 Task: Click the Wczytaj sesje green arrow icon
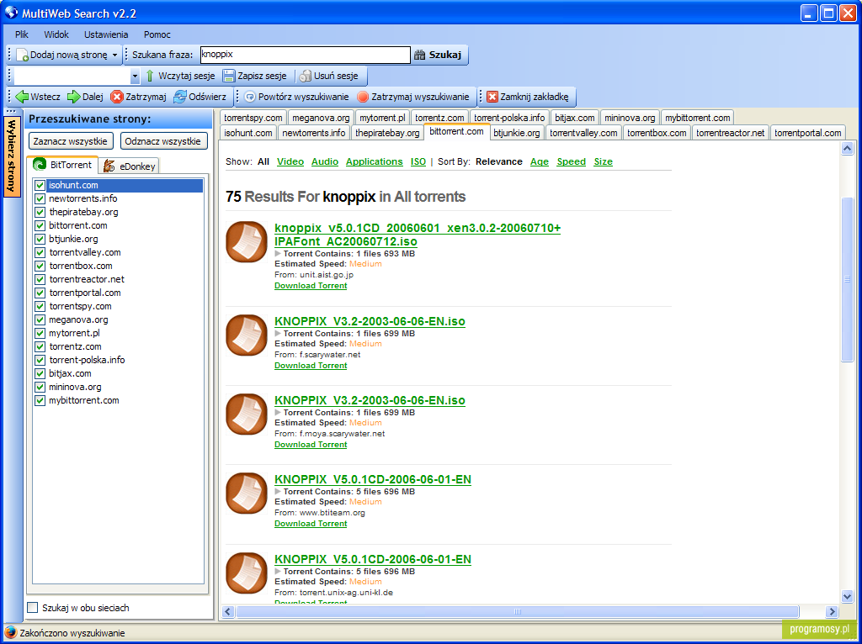tap(150, 76)
